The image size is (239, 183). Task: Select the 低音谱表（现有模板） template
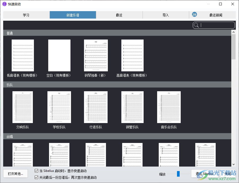click(23, 55)
